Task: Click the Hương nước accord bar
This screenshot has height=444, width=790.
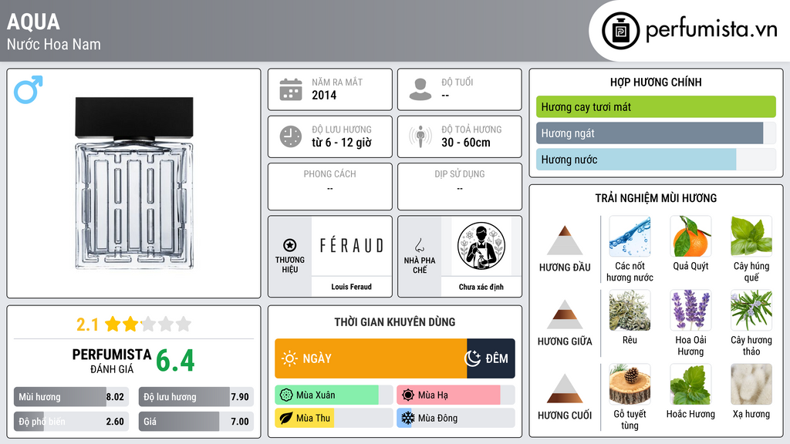Action: coord(656,160)
